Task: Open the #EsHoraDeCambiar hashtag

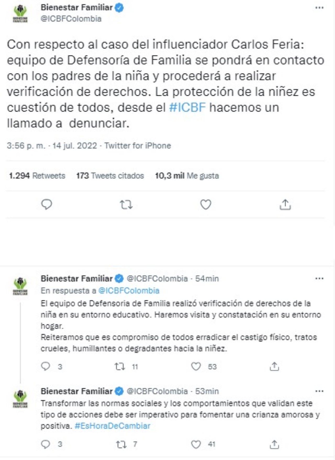Action: click(x=113, y=426)
